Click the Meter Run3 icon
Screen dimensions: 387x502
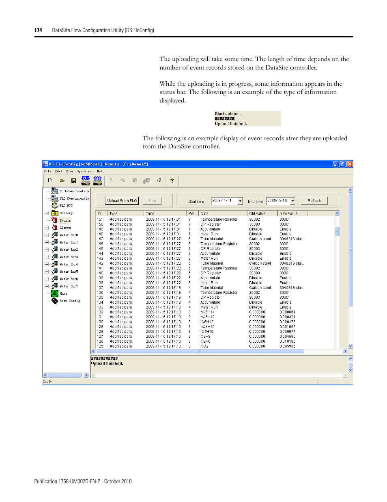[x=55, y=256]
